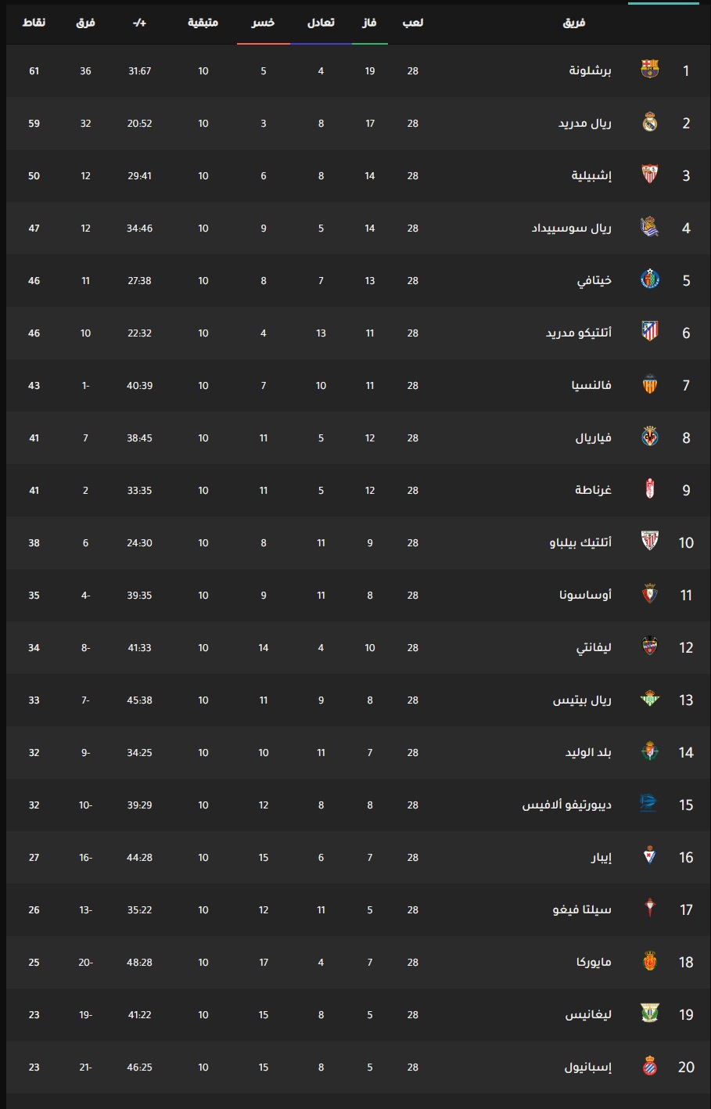The height and width of the screenshot is (1109, 711).
Task: Click the Atletico Madrid crest icon
Action: 650,332
